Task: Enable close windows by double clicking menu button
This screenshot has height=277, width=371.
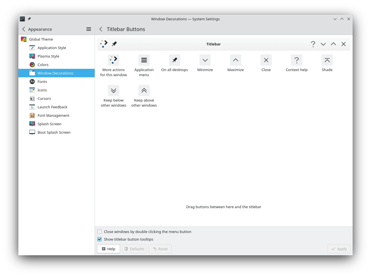Action: pos(99,232)
